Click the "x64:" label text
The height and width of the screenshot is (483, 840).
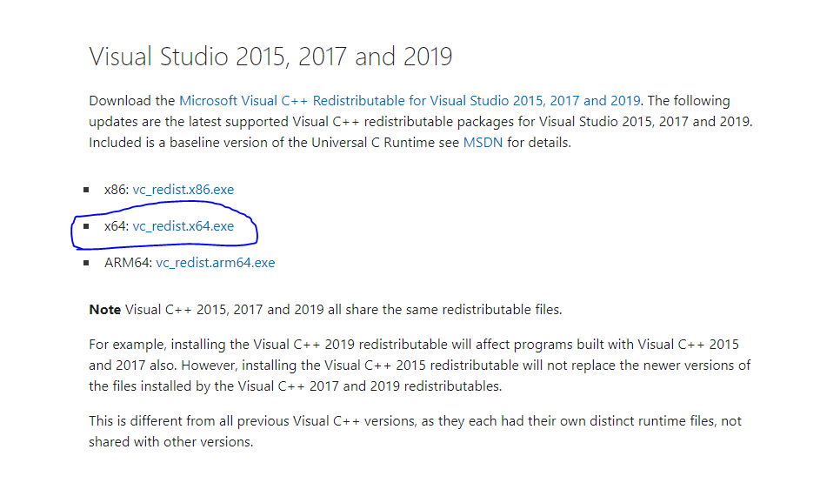coord(117,226)
